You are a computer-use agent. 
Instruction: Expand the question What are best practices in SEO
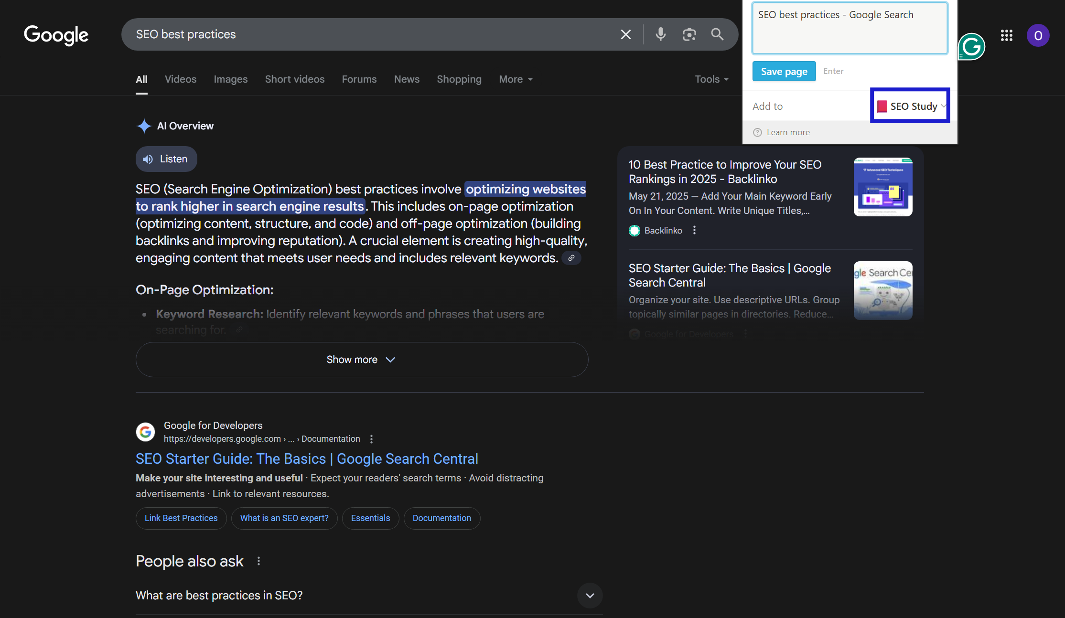point(590,596)
